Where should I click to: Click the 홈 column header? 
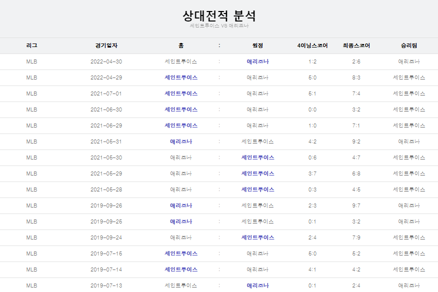pyautogui.click(x=181, y=45)
